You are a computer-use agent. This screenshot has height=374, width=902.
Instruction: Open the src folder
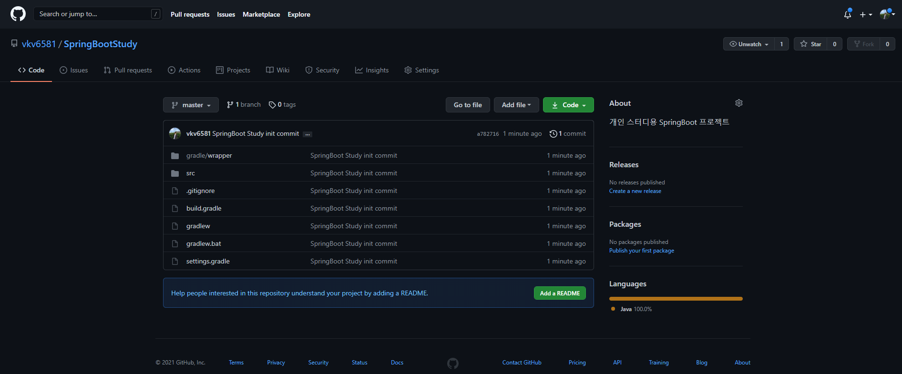(x=191, y=173)
